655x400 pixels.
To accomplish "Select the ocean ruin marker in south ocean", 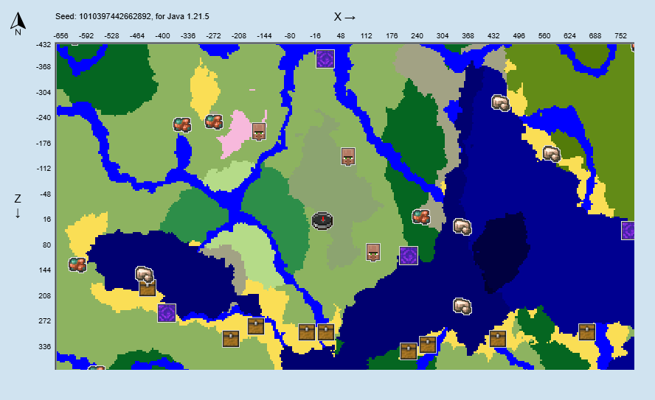I will [x=462, y=306].
